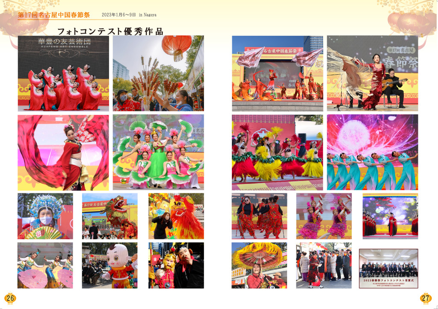Select the dancer with red silk ribbon photo
Viewport: 438px width, 309px height.
[x=63, y=152]
